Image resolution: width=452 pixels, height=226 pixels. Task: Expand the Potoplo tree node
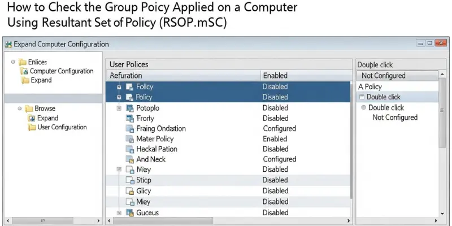click(119, 108)
